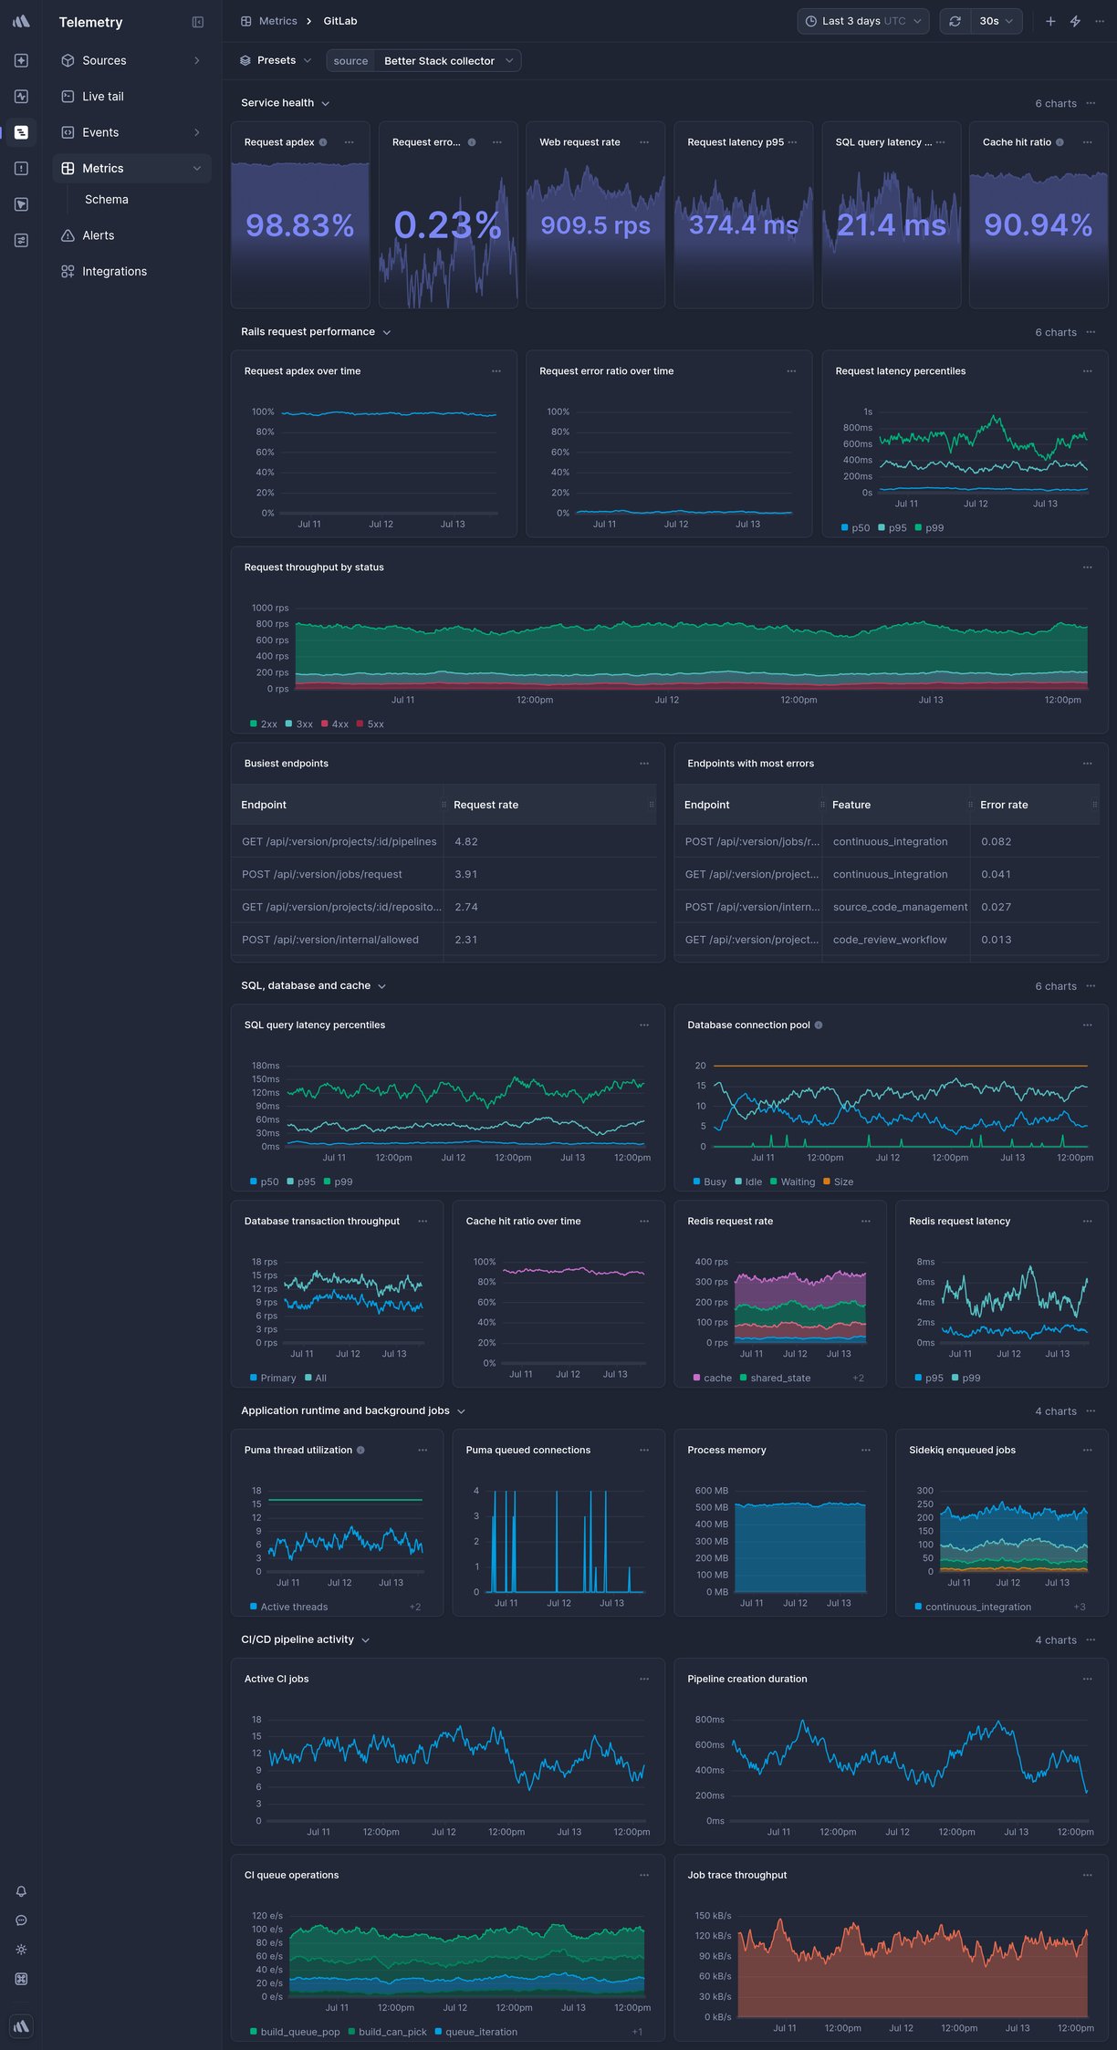1117x2050 pixels.
Task: Click info icon next to Database connection pool
Action: (819, 1025)
